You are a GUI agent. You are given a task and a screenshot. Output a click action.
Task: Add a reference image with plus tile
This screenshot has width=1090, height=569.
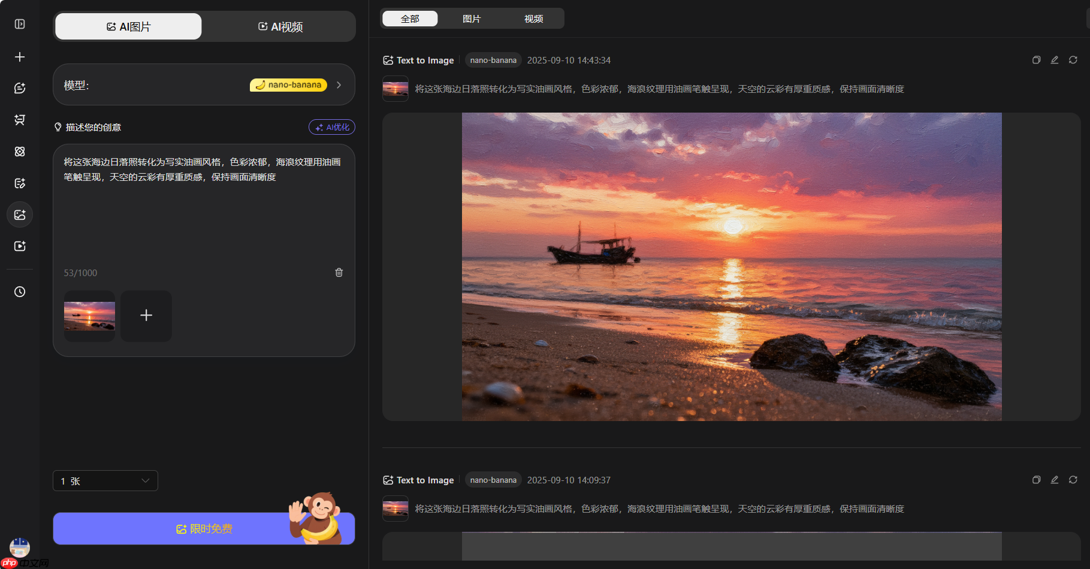(146, 316)
